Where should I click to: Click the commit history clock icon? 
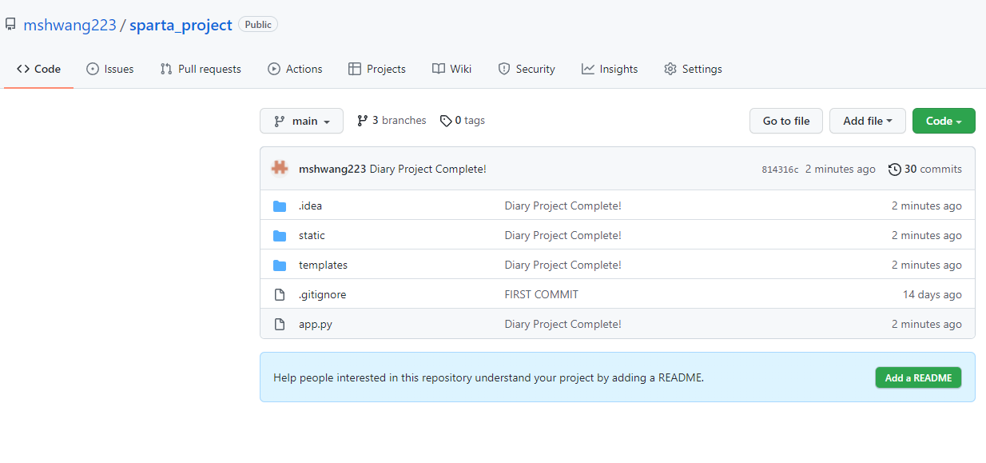click(894, 170)
